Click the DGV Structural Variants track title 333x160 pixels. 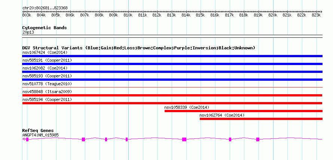point(139,48)
